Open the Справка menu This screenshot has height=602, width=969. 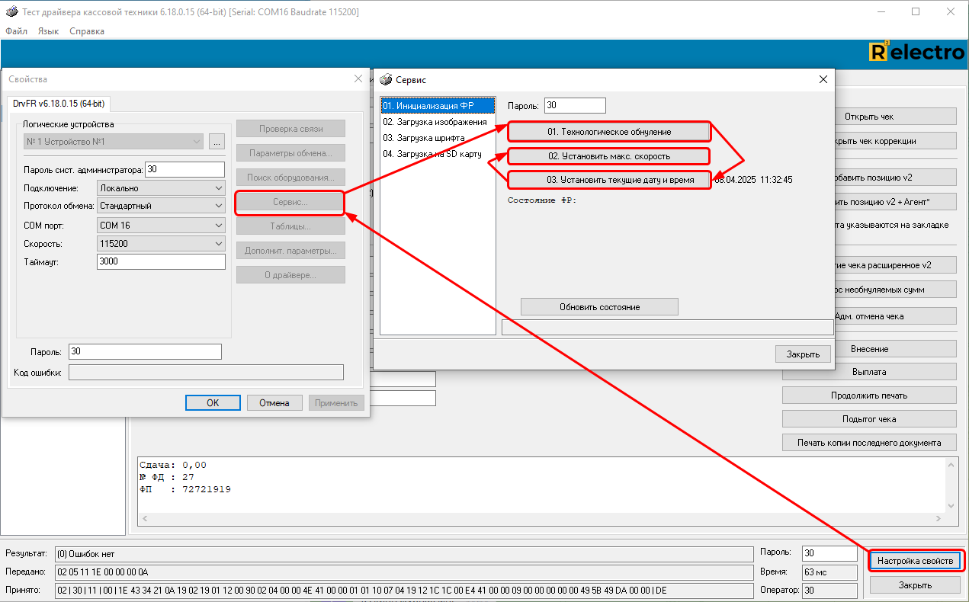[x=87, y=31]
